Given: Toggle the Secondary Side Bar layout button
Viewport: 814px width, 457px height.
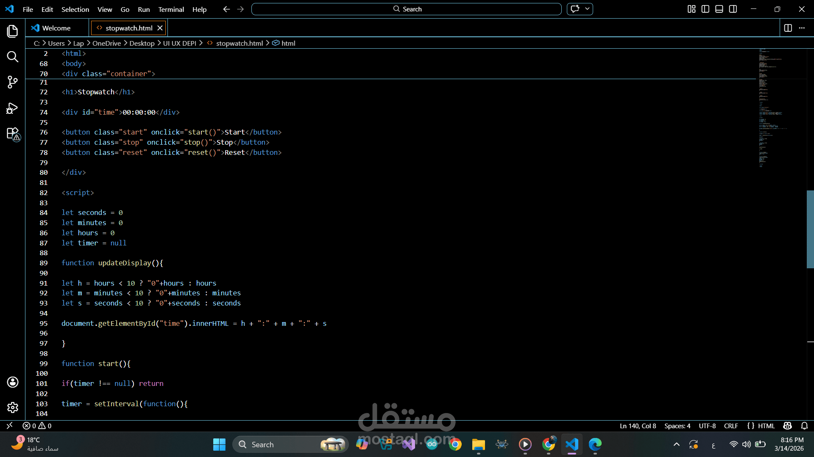Looking at the screenshot, I should (x=733, y=9).
